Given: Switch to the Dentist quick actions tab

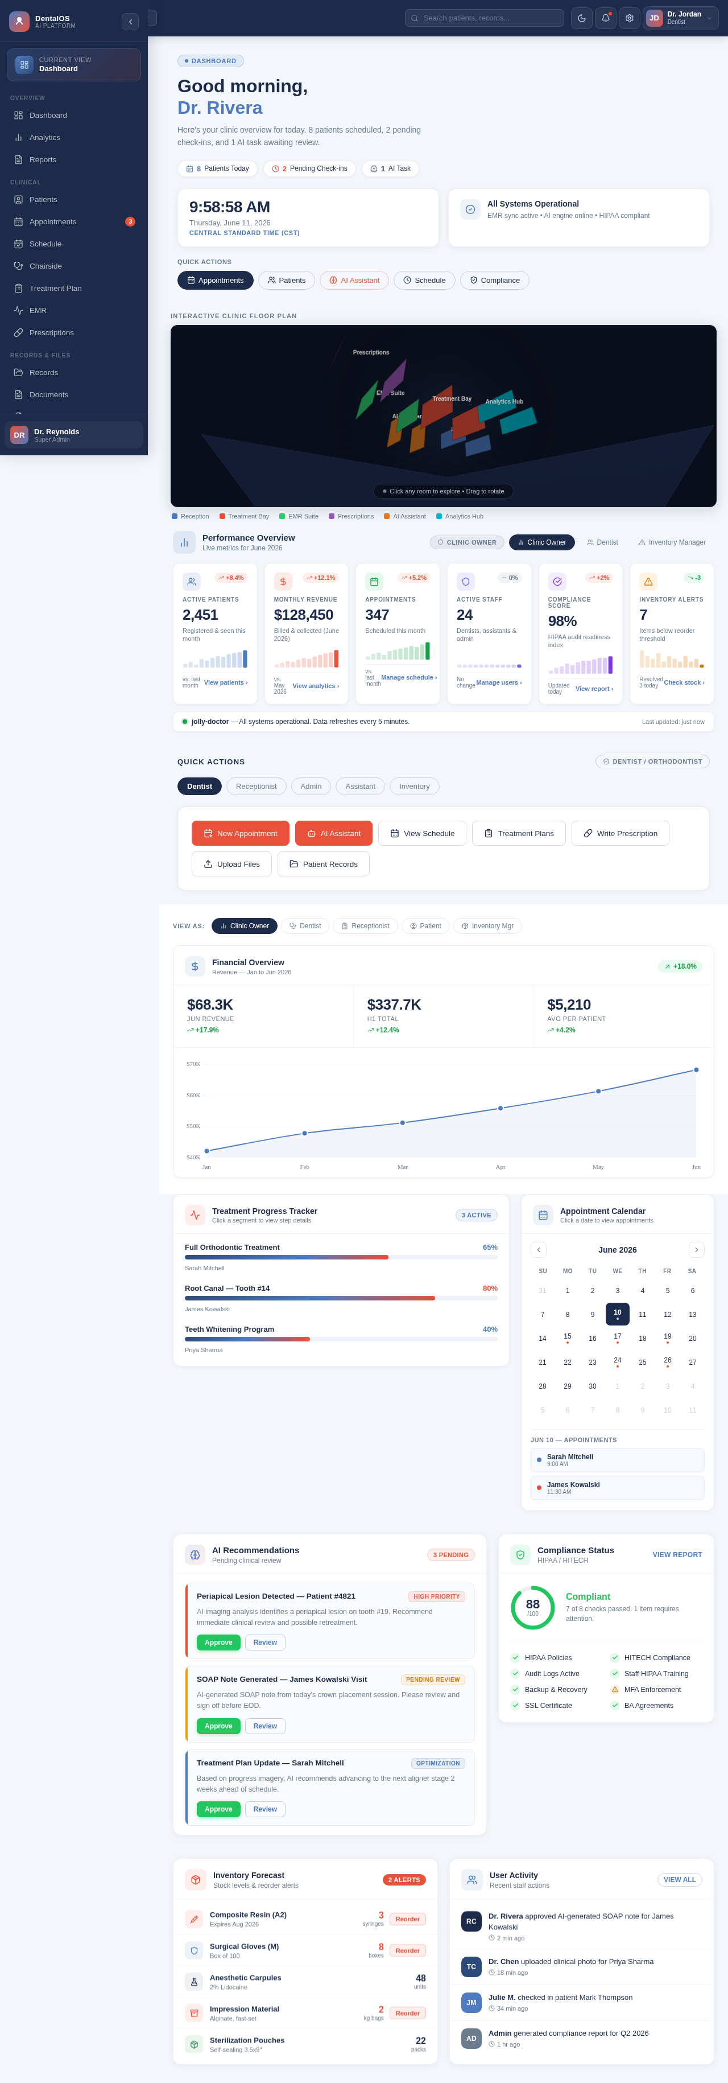Looking at the screenshot, I should click(x=200, y=786).
